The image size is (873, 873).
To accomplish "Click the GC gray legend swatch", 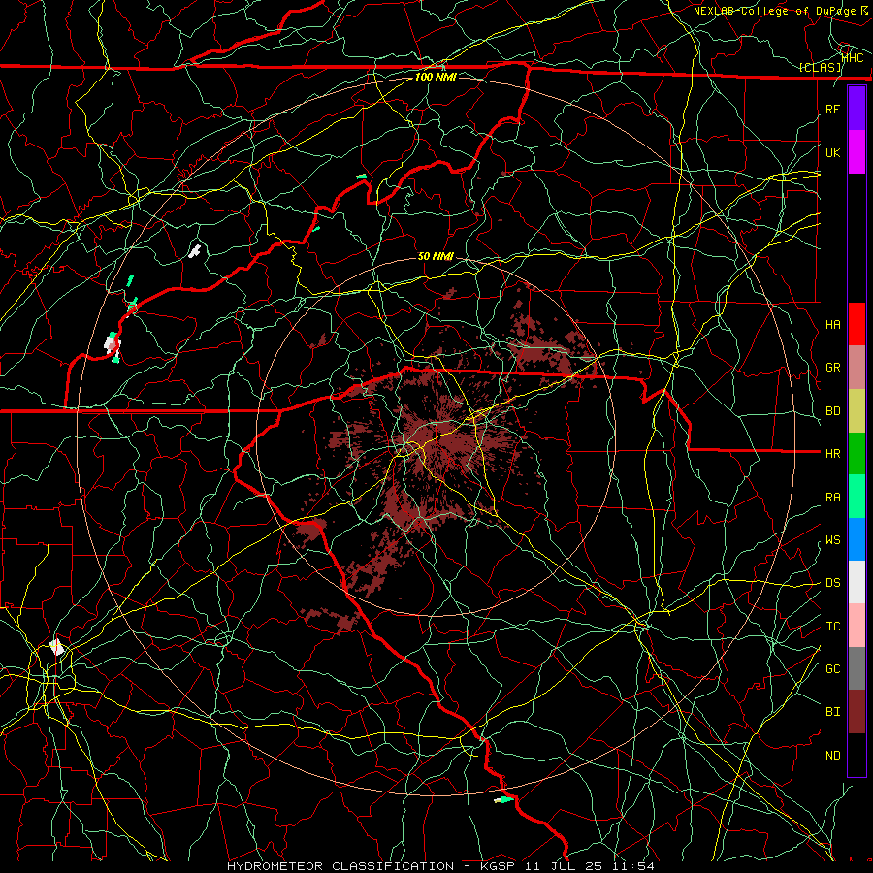I will [857, 668].
